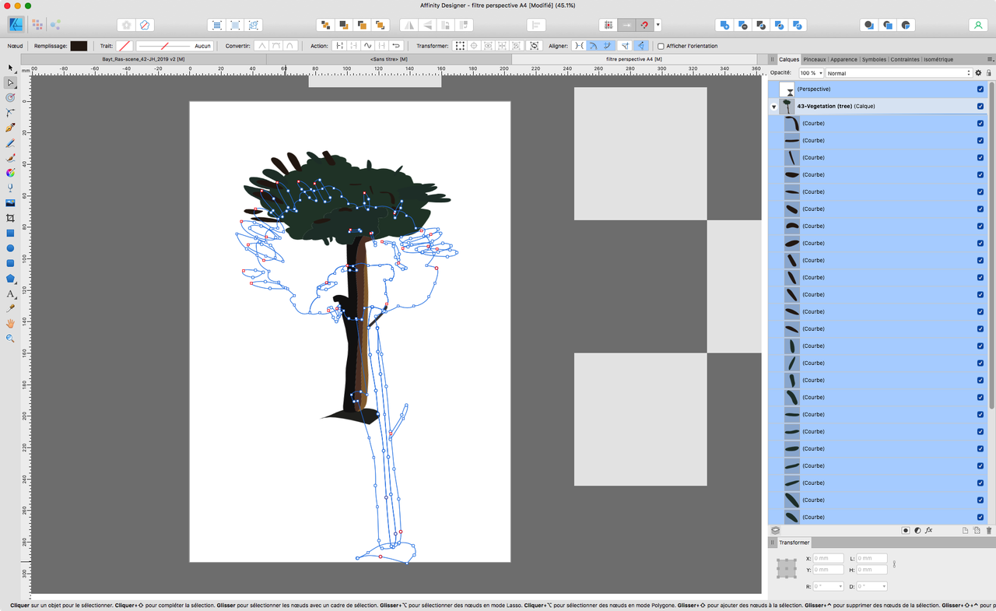Open the Symboles tab
The image size is (996, 611).
pyautogui.click(x=874, y=59)
